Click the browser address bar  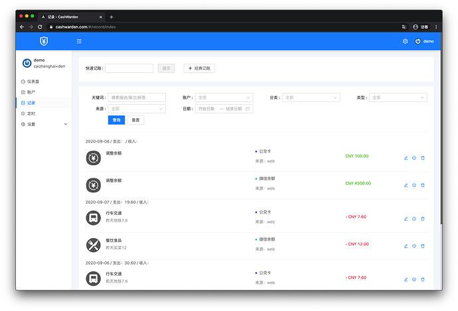tap(222, 27)
